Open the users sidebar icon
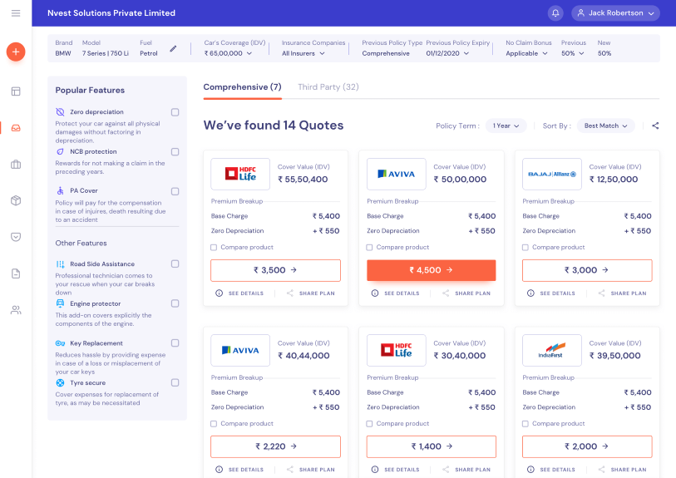Viewport: 676px width, 478px height. pyautogui.click(x=16, y=310)
